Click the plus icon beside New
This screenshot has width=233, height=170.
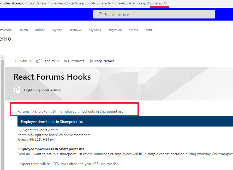coord(15,61)
